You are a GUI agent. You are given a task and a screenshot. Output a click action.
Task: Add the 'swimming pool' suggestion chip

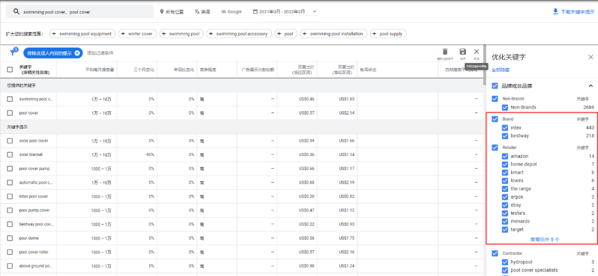pyautogui.click(x=181, y=34)
